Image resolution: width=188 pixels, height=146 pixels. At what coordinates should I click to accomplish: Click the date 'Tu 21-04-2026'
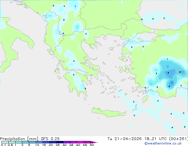click(125, 139)
